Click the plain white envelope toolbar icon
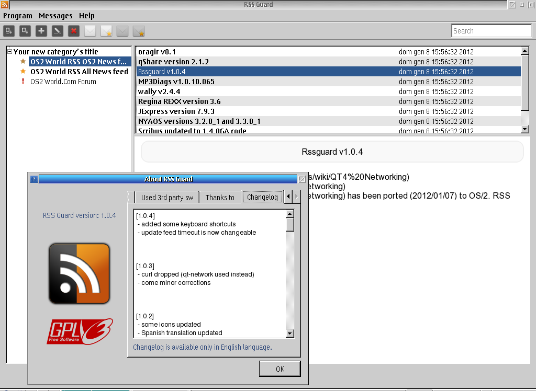Screen dimensions: 536x391 (x=90, y=31)
